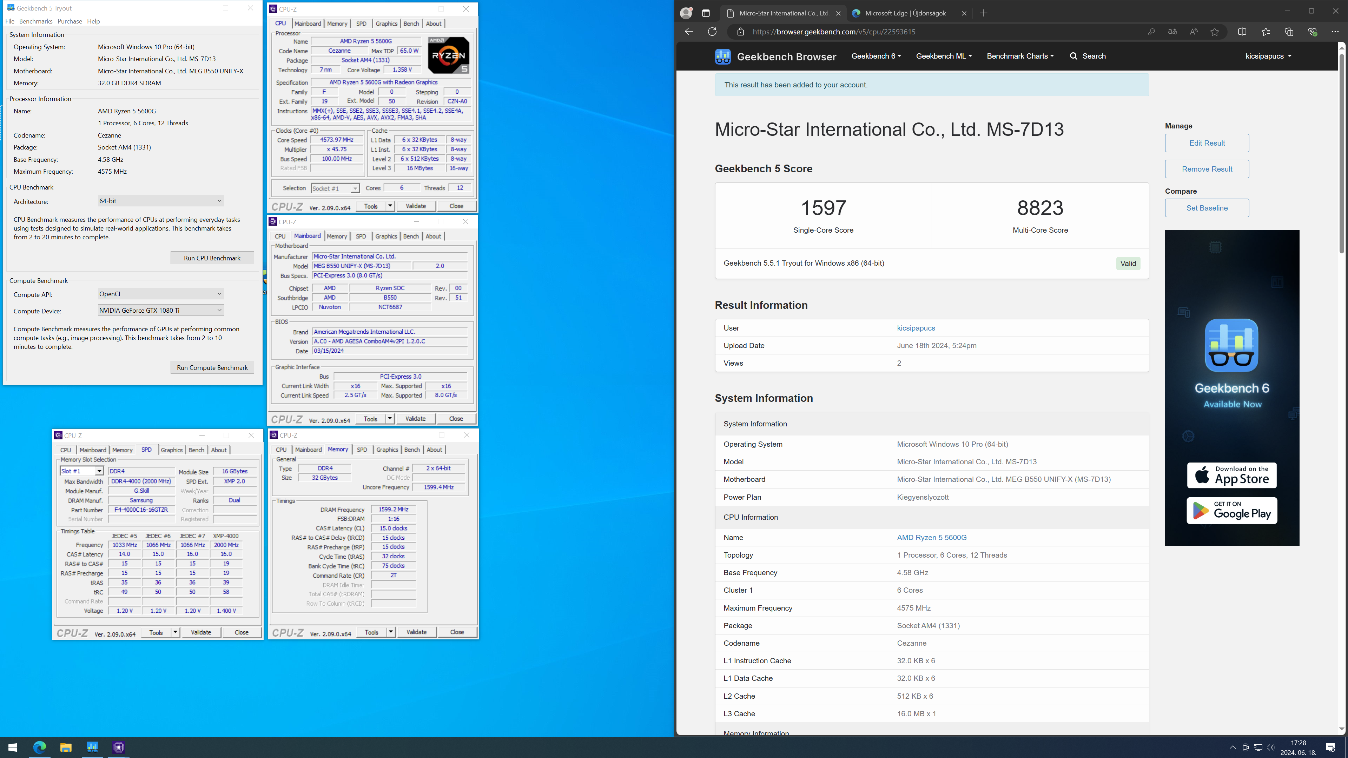
Task: Click the Geekbench 6 ad app icon
Action: click(1231, 345)
